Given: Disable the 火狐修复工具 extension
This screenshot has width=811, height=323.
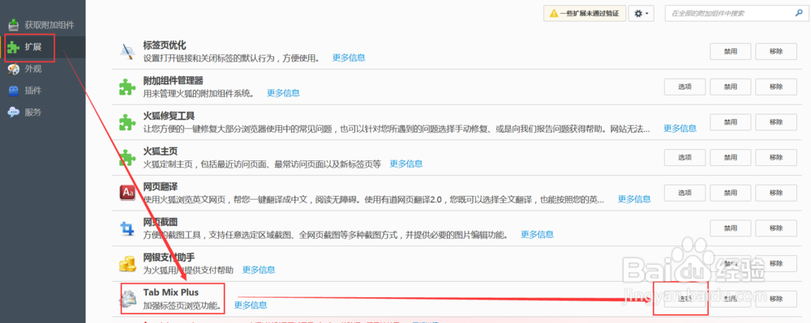Looking at the screenshot, I should pyautogui.click(x=731, y=122).
